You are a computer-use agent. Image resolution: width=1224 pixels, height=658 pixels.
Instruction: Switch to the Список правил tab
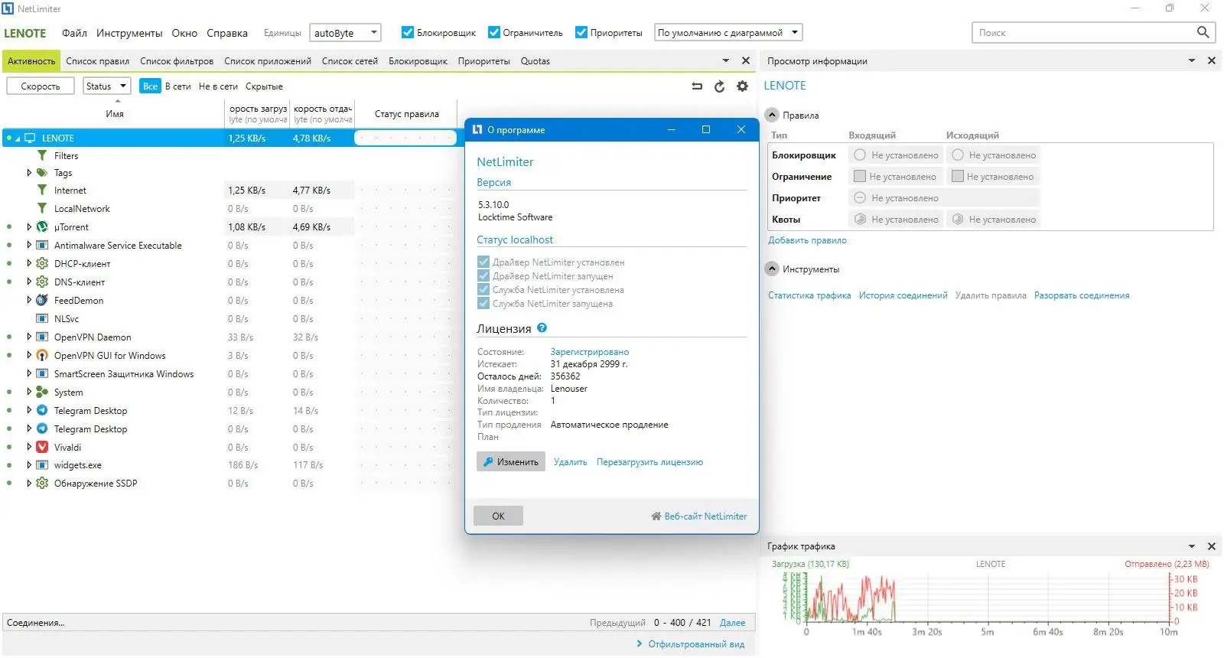(x=97, y=61)
